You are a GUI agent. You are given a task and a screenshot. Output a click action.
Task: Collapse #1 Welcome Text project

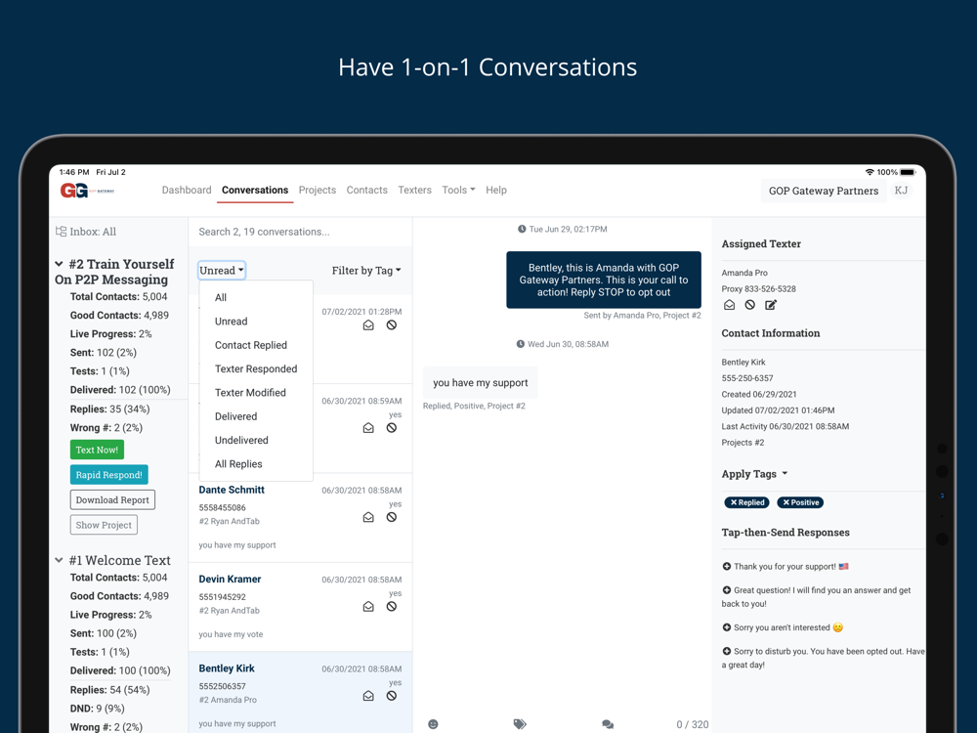(x=60, y=560)
